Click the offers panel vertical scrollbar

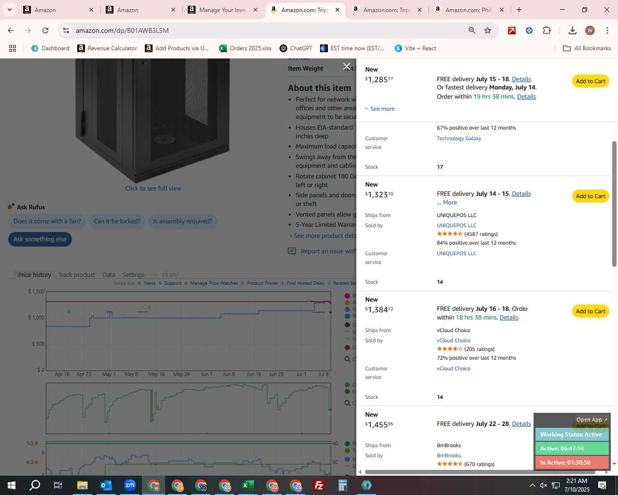(614, 204)
